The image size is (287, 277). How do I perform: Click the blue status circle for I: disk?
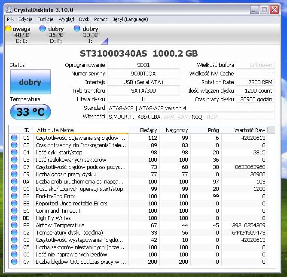(x=77, y=28)
